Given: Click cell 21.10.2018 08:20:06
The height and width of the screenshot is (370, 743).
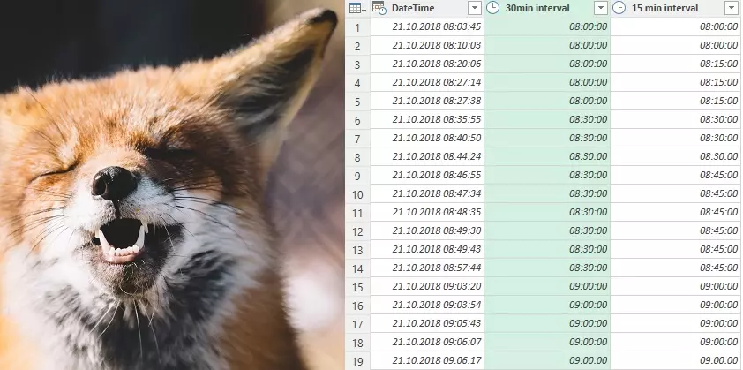Looking at the screenshot, I should (x=427, y=64).
